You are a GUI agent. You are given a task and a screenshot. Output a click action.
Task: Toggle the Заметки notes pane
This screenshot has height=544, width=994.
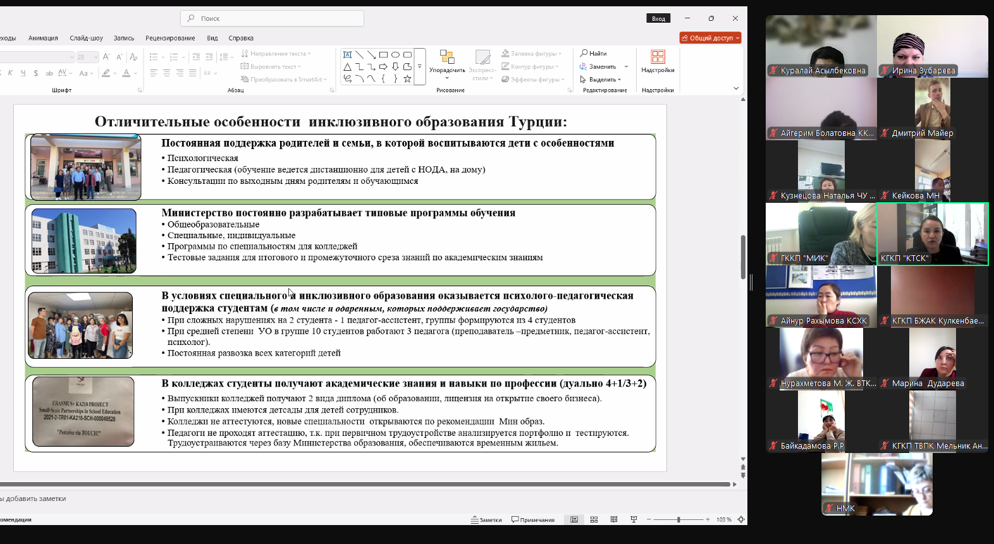[x=486, y=520]
